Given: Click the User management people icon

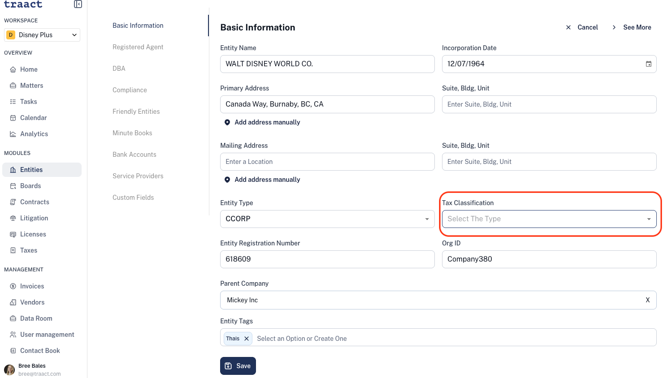Looking at the screenshot, I should (13, 335).
